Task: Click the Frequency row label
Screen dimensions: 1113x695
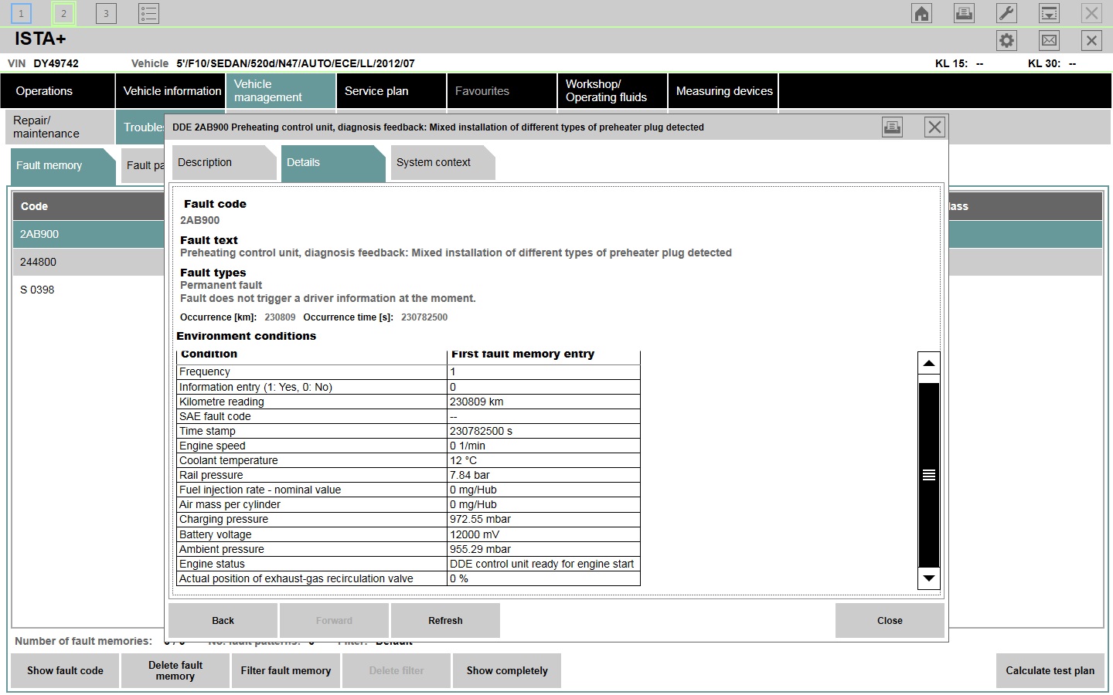Action: click(205, 371)
